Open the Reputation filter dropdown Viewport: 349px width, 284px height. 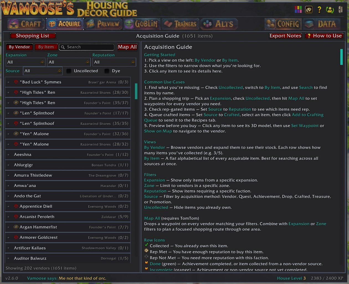[x=114, y=62]
